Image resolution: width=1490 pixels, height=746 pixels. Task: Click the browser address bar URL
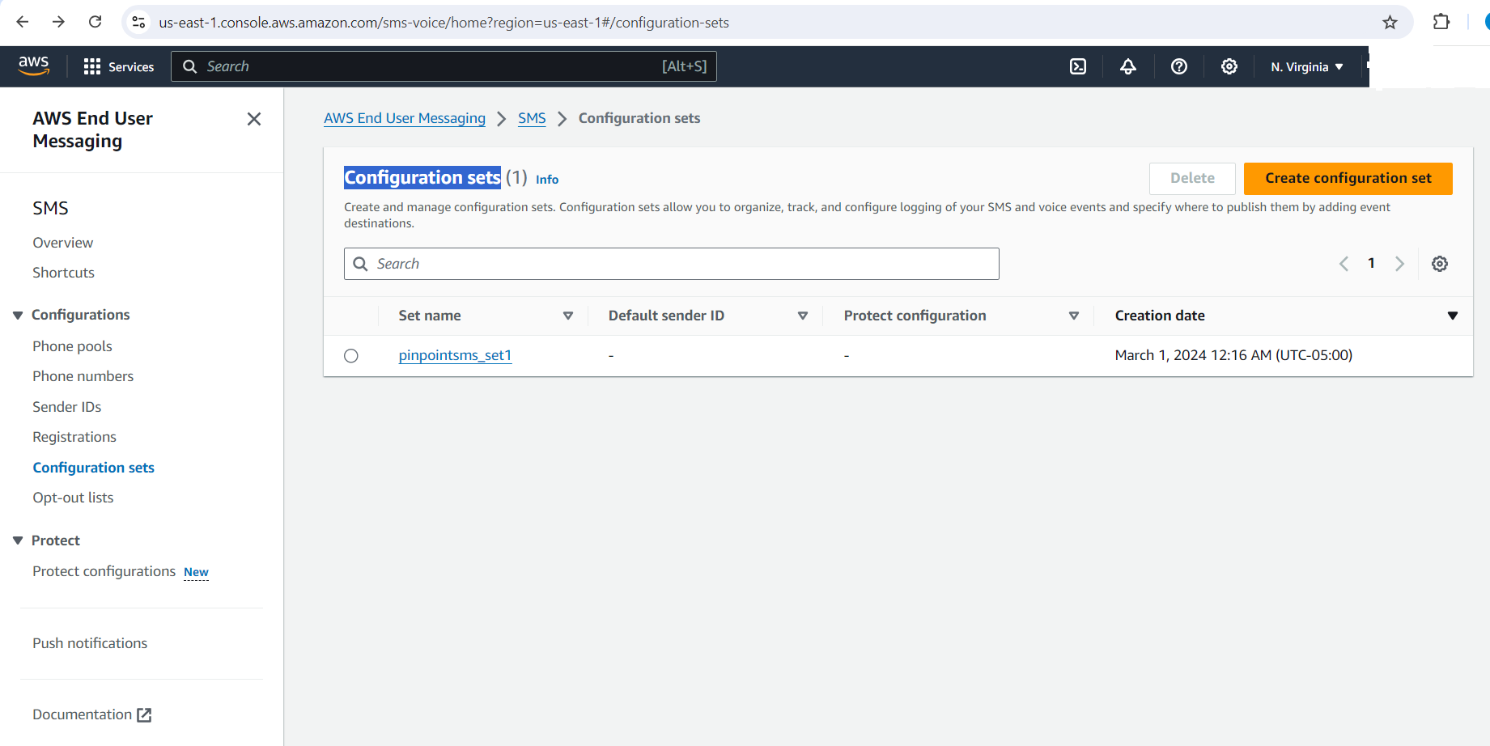coord(444,23)
